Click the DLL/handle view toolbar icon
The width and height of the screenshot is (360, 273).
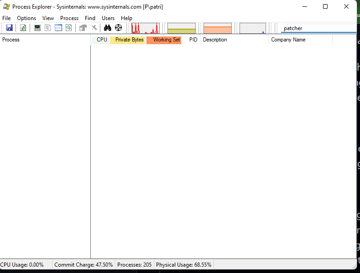pyautogui.click(x=69, y=28)
